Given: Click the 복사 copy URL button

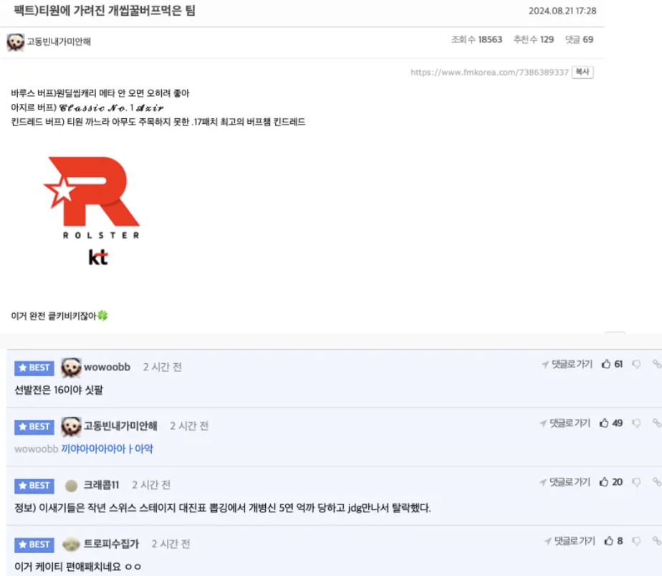Looking at the screenshot, I should (x=582, y=72).
